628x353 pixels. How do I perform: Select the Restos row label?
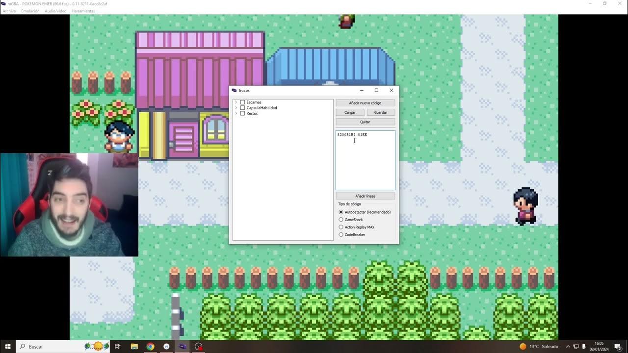(x=252, y=113)
